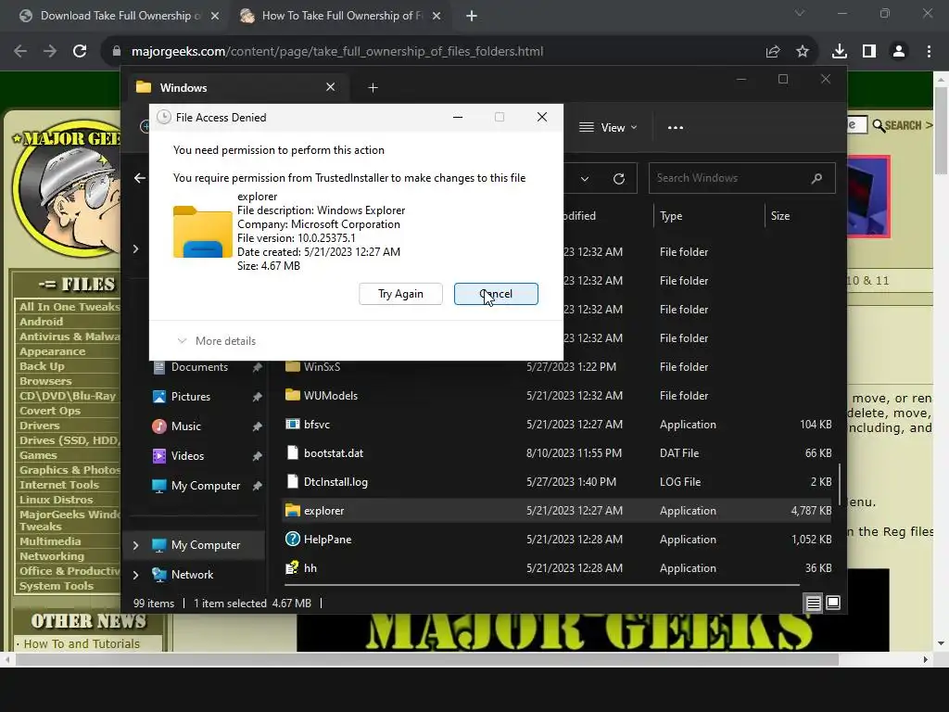The width and height of the screenshot is (949, 712).
Task: Open the View dropdown in File Explorer
Action: [608, 127]
